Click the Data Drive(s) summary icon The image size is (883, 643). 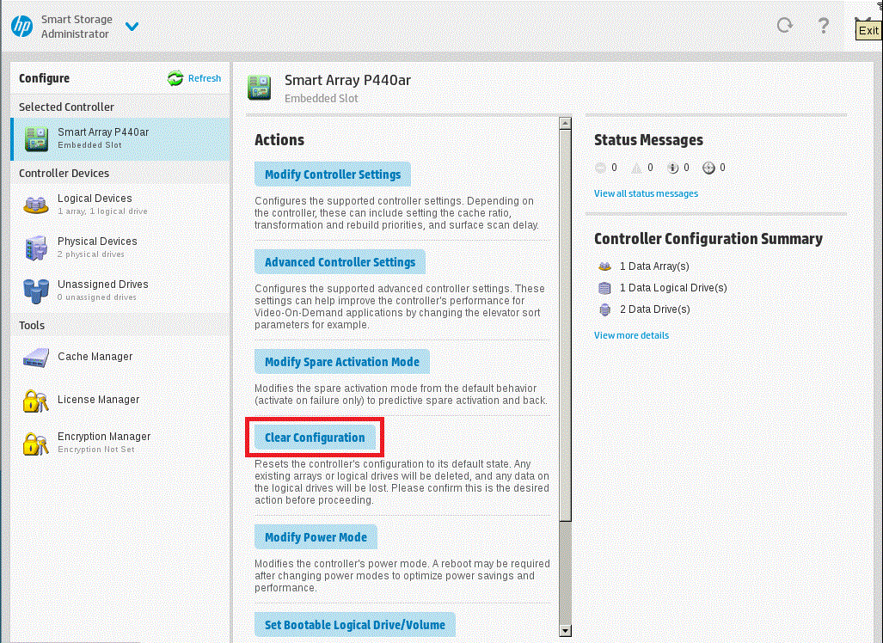pyautogui.click(x=604, y=309)
